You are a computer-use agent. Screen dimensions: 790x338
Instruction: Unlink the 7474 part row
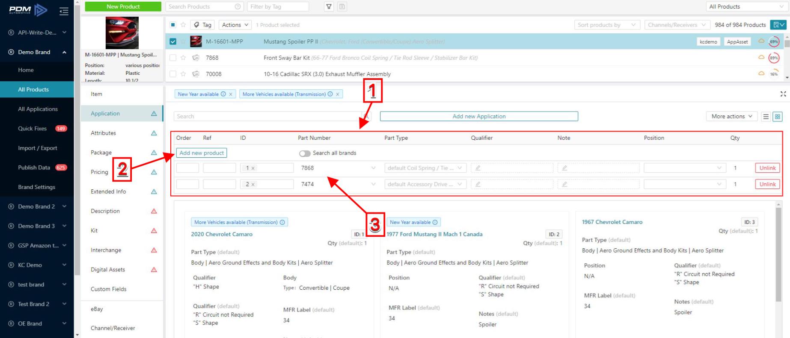click(767, 184)
